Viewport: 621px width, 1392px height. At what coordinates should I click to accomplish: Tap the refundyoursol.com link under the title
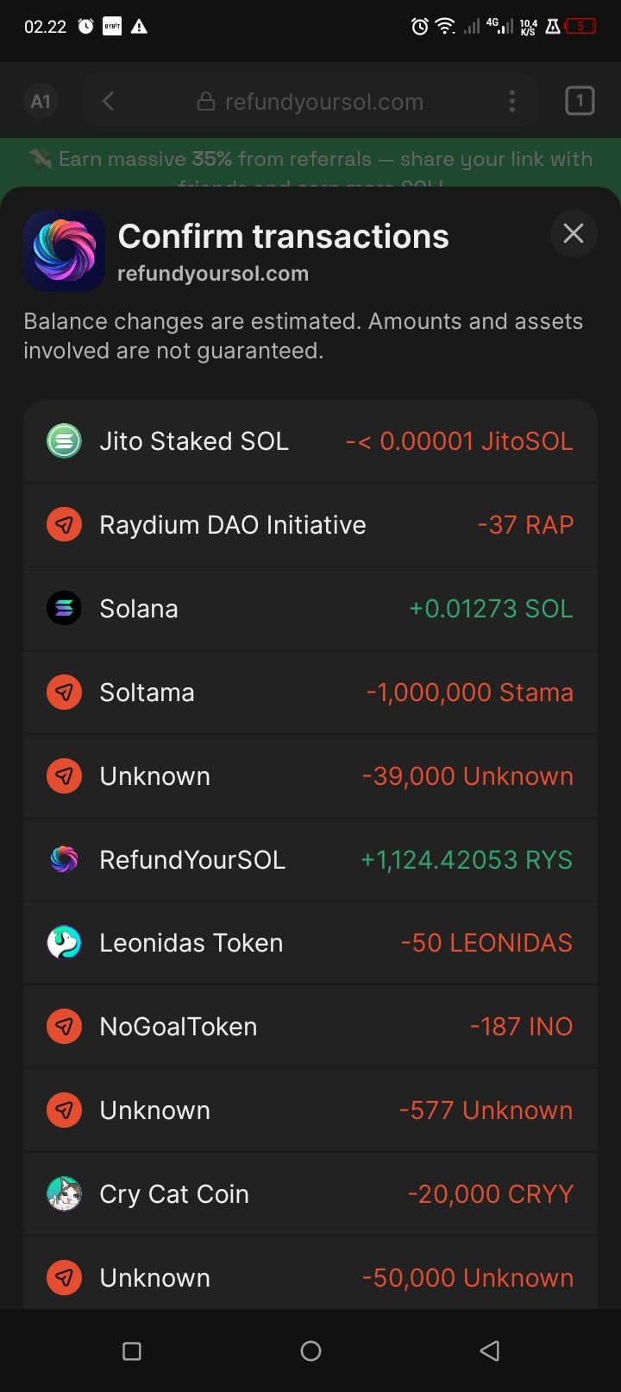click(x=213, y=274)
